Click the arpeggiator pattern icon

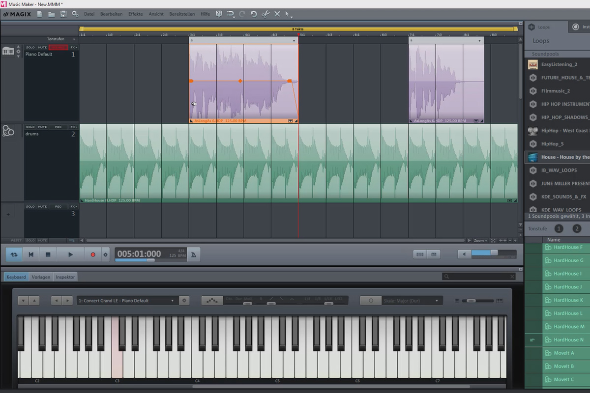pyautogui.click(x=212, y=301)
